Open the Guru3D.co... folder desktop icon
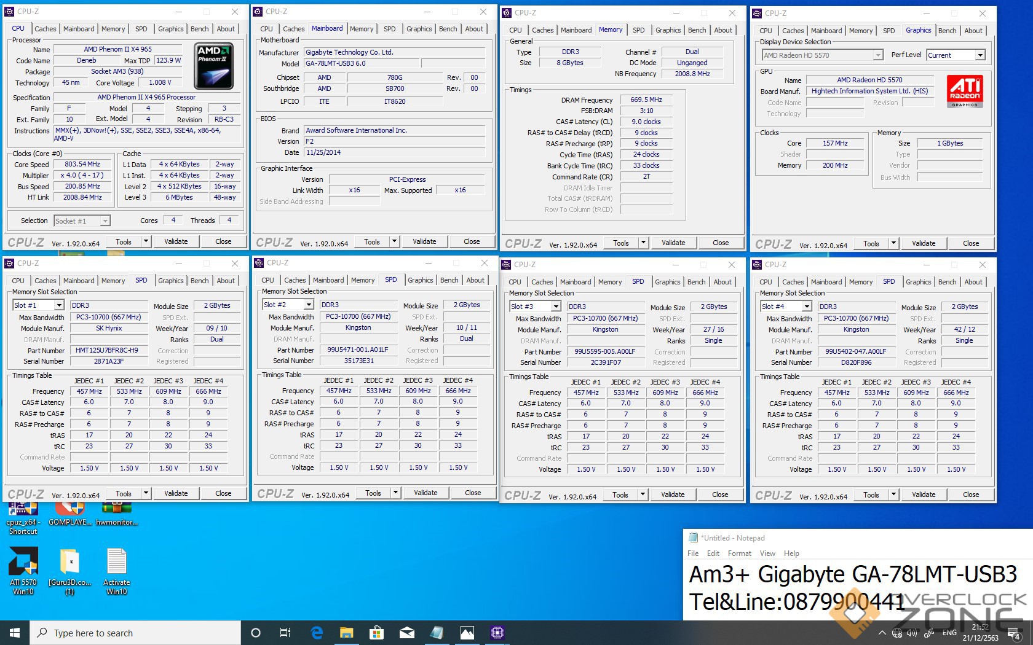 click(70, 571)
